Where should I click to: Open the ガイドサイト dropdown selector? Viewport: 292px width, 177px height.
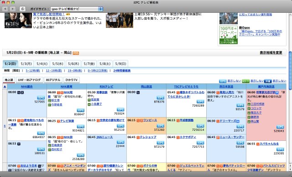pyautogui.click(x=77, y=9)
